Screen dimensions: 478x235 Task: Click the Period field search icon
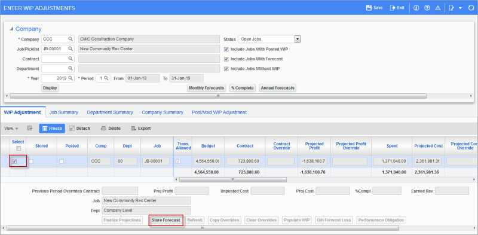(x=106, y=78)
